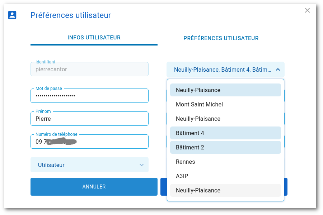Click the greyed Identifiant field
This screenshot has width=323, height=215.
click(x=89, y=70)
